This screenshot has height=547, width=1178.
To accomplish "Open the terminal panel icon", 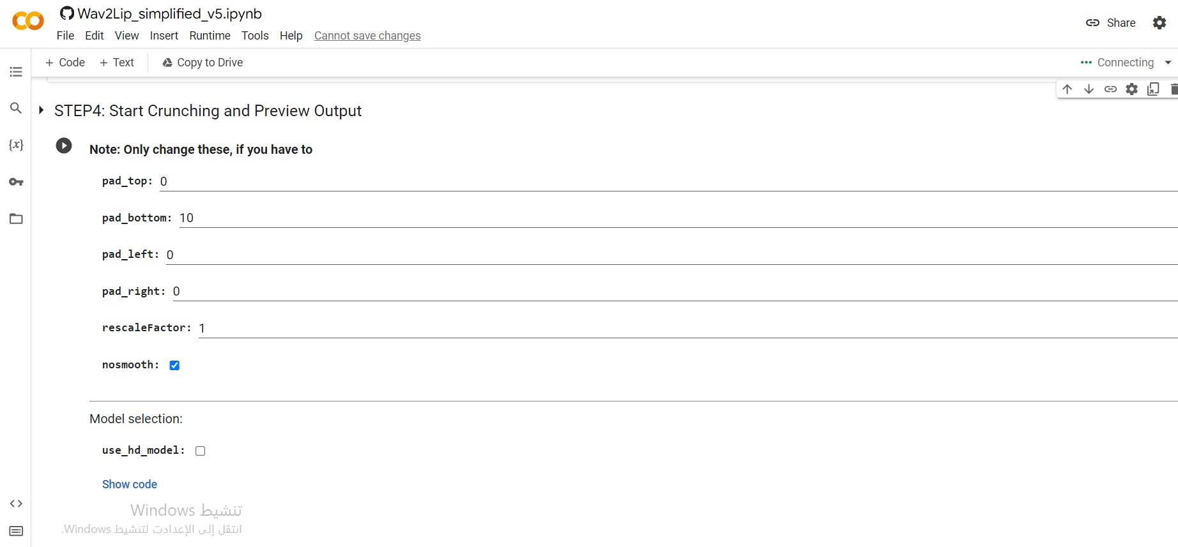I will (x=16, y=531).
